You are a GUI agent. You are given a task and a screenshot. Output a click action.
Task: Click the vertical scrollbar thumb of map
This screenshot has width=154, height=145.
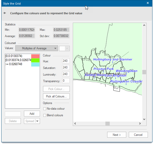pos(144,72)
